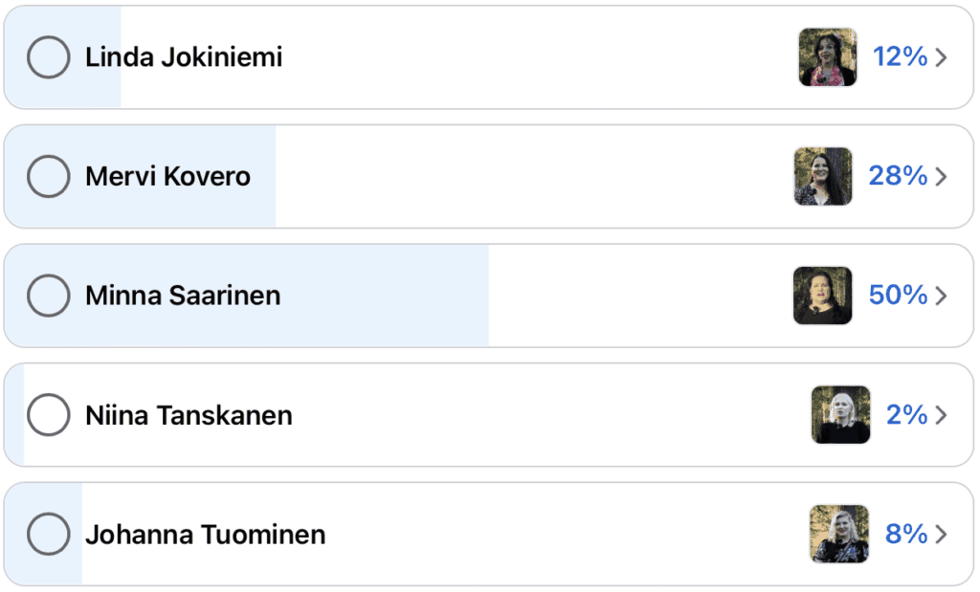Image resolution: width=980 pixels, height=592 pixels.
Task: Click the name label Linda Jokiniemi
Action: point(186,56)
